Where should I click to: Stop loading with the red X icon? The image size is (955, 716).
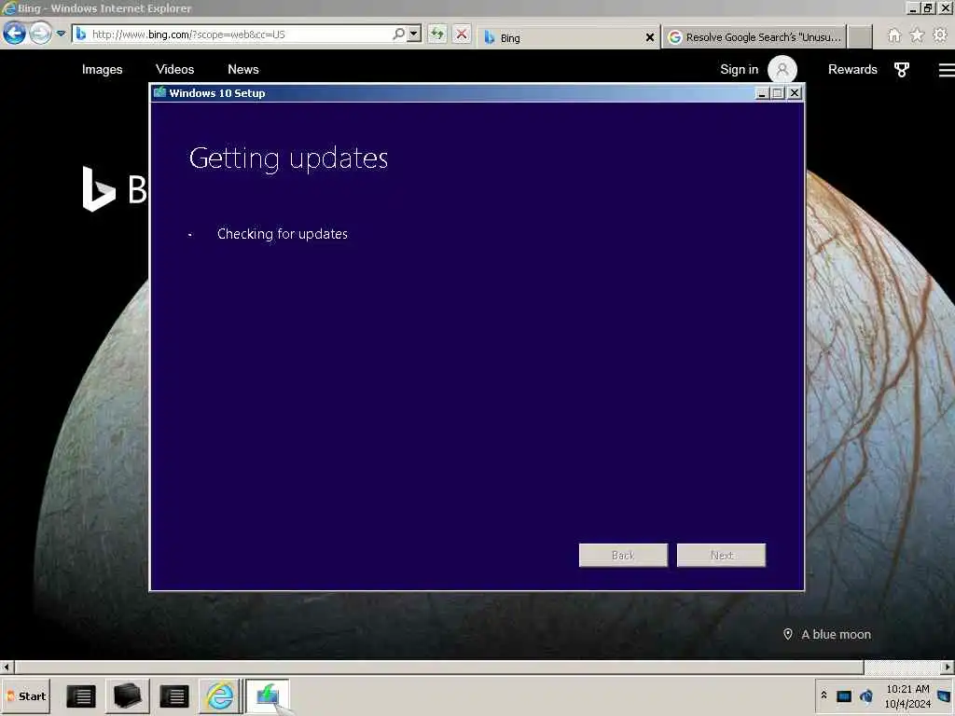[462, 34]
